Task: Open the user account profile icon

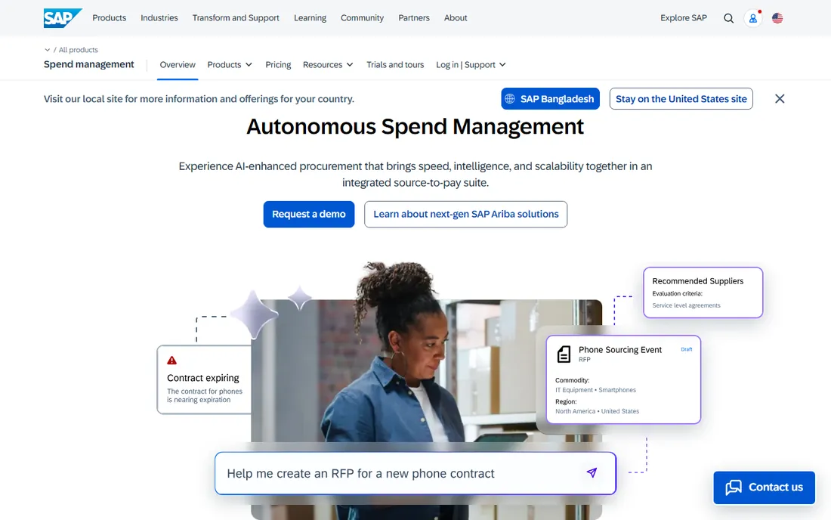Action: tap(753, 18)
